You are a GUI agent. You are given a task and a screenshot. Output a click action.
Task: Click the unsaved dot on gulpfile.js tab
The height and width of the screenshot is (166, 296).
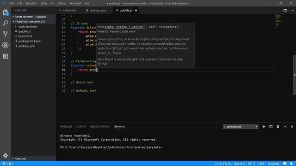point(136,10)
